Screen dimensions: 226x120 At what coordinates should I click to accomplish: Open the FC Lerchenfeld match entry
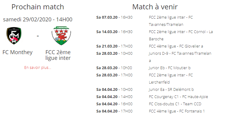(x=171, y=78)
